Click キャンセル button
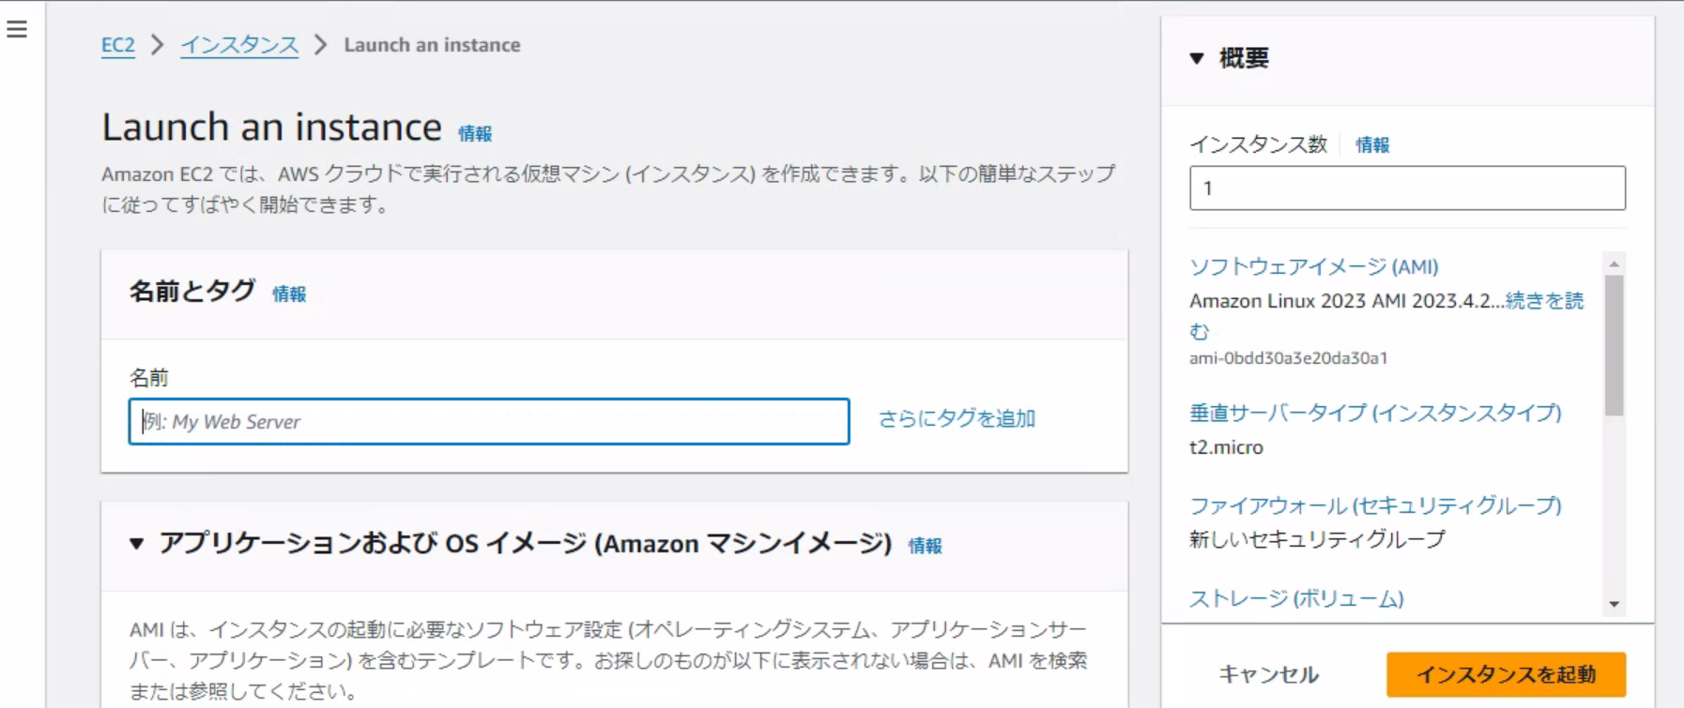This screenshot has height=708, width=1684. tap(1268, 674)
